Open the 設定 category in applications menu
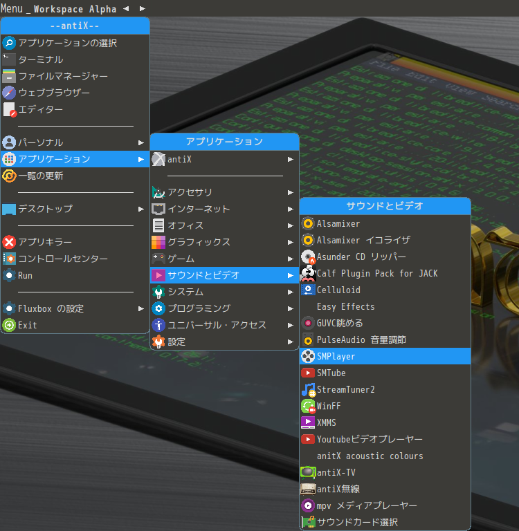The width and height of the screenshot is (519, 531). pyautogui.click(x=224, y=342)
